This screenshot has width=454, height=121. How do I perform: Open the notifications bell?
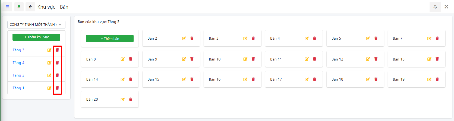(x=435, y=7)
